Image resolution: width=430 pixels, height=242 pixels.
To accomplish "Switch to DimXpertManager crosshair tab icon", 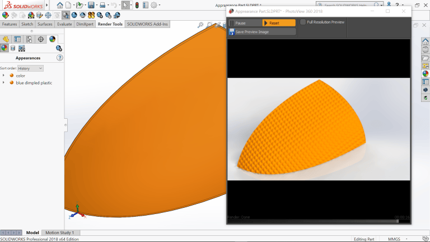I will pos(40,39).
